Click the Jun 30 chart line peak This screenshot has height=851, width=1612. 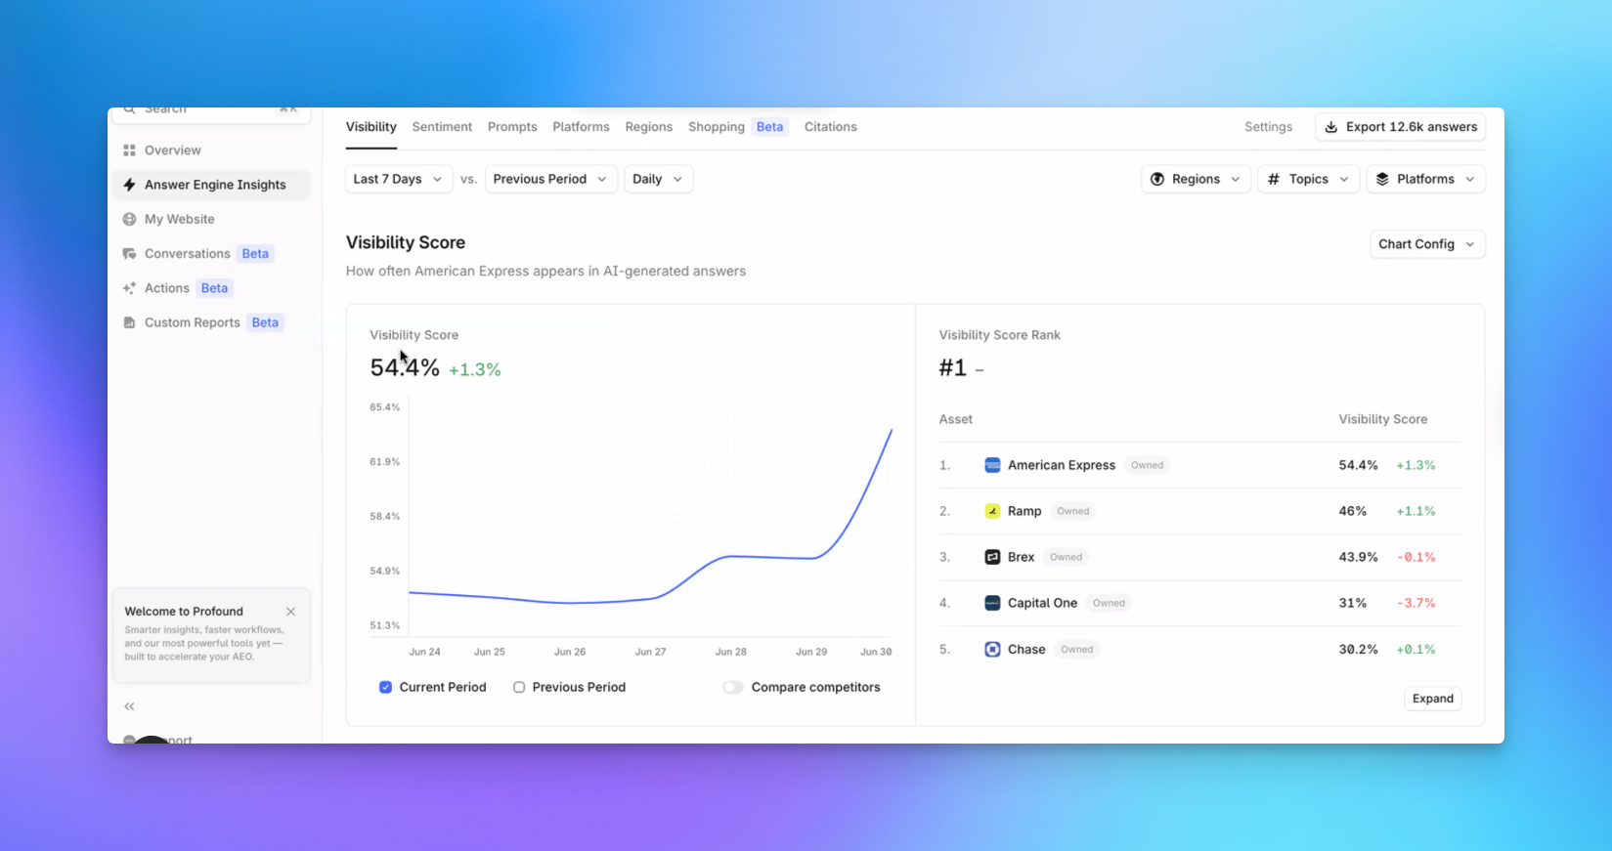(891, 430)
